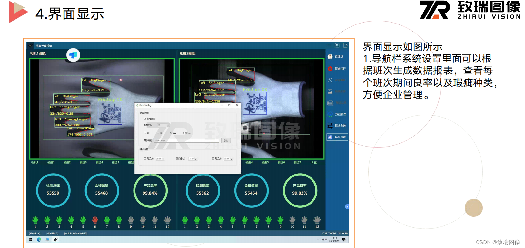Click camera 1 grey glove icon number 12

167,220
